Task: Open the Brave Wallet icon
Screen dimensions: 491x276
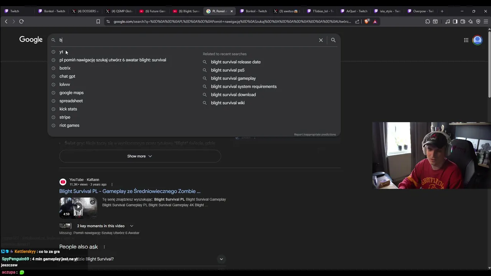Action: 463,21
